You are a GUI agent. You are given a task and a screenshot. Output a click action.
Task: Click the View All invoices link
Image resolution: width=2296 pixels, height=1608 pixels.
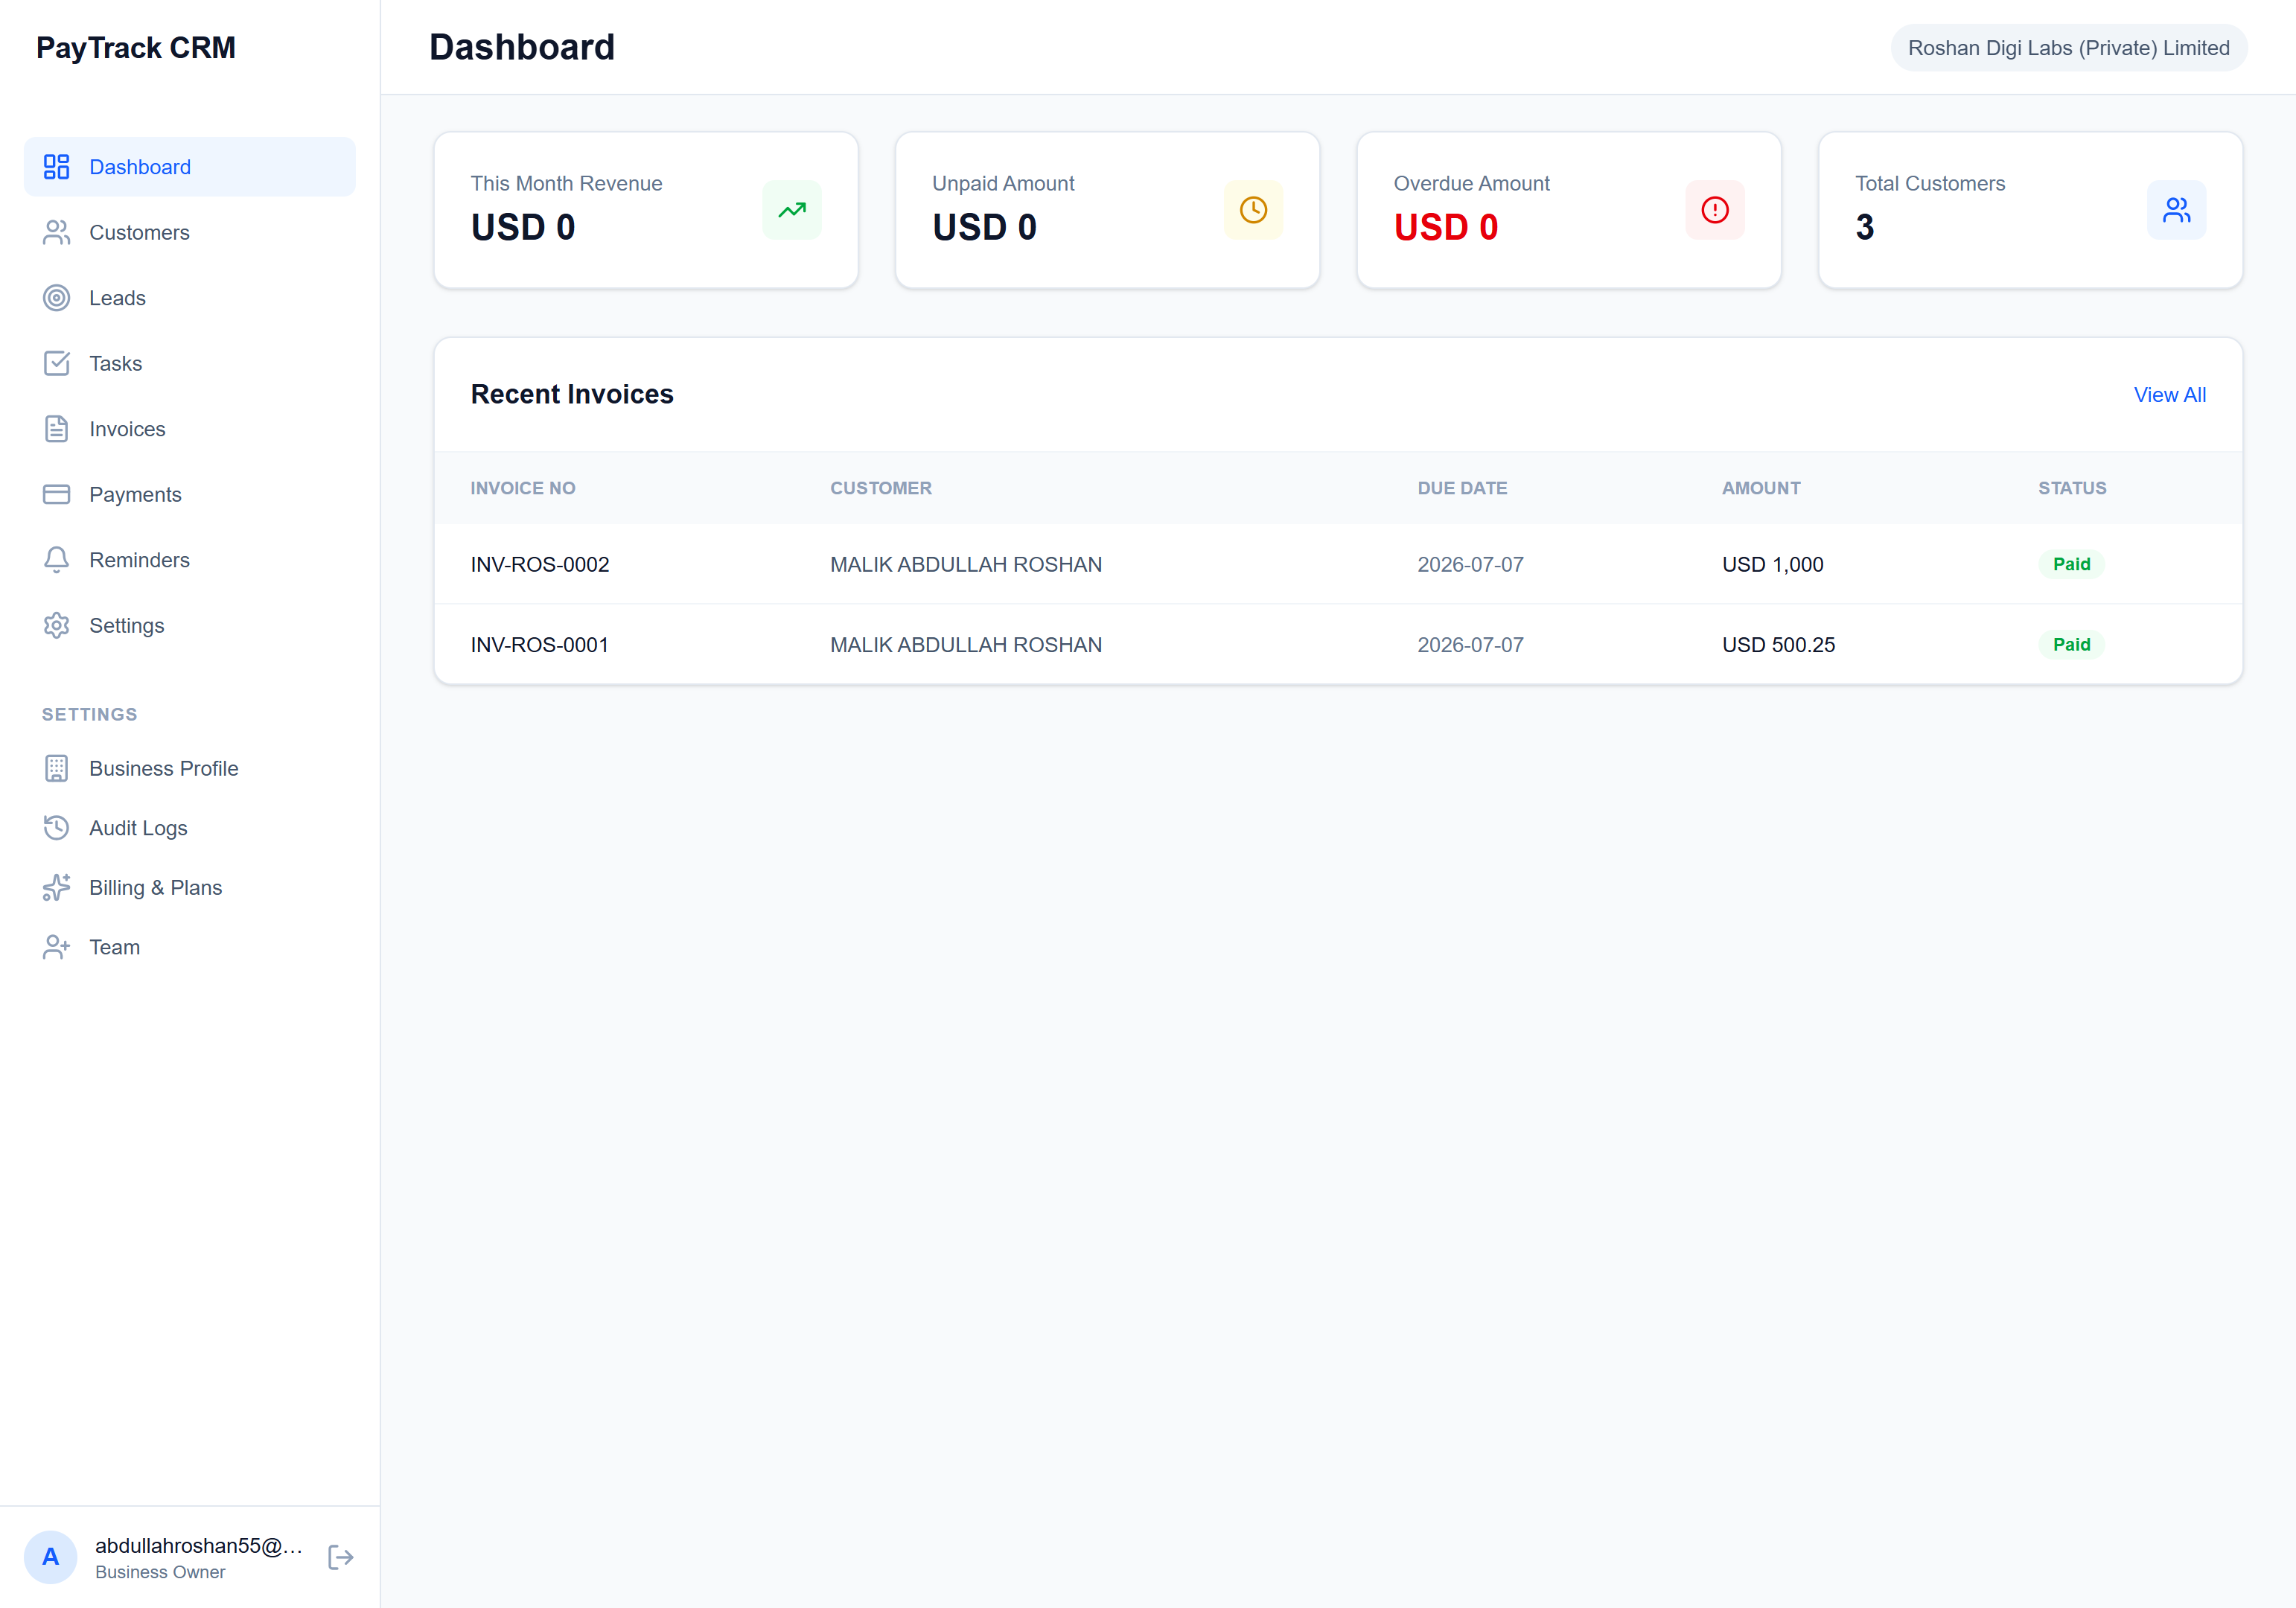(x=2169, y=395)
